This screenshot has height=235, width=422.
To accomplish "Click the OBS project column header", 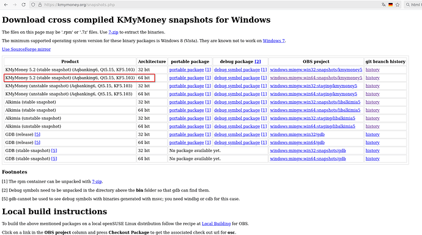I will coord(316,62).
